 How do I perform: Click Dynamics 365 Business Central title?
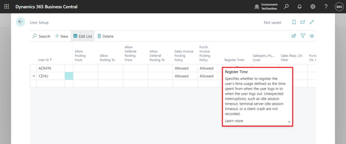(x=46, y=7)
